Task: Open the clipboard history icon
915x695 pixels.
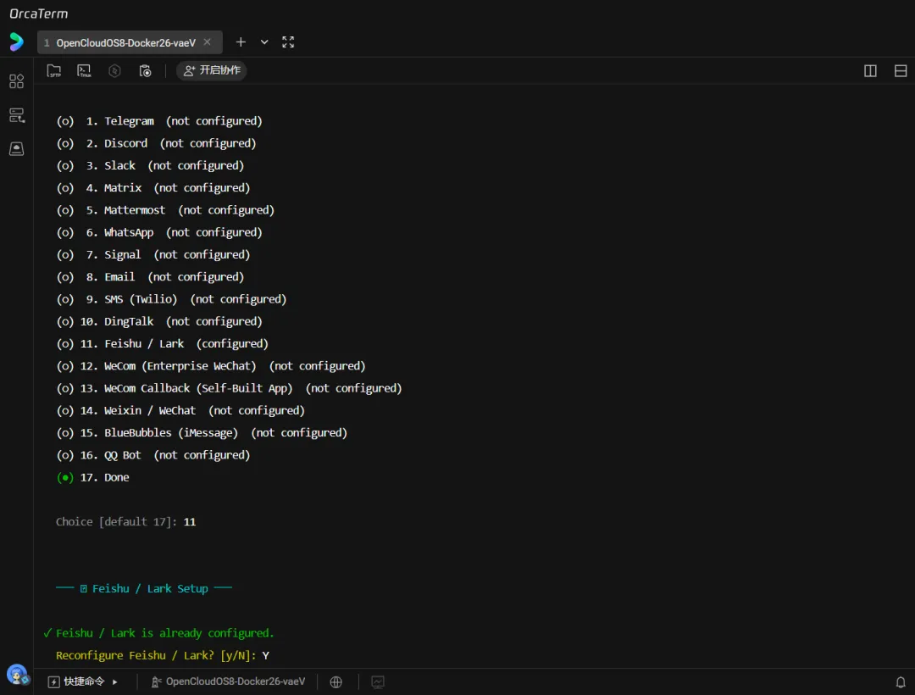Action: coord(146,70)
